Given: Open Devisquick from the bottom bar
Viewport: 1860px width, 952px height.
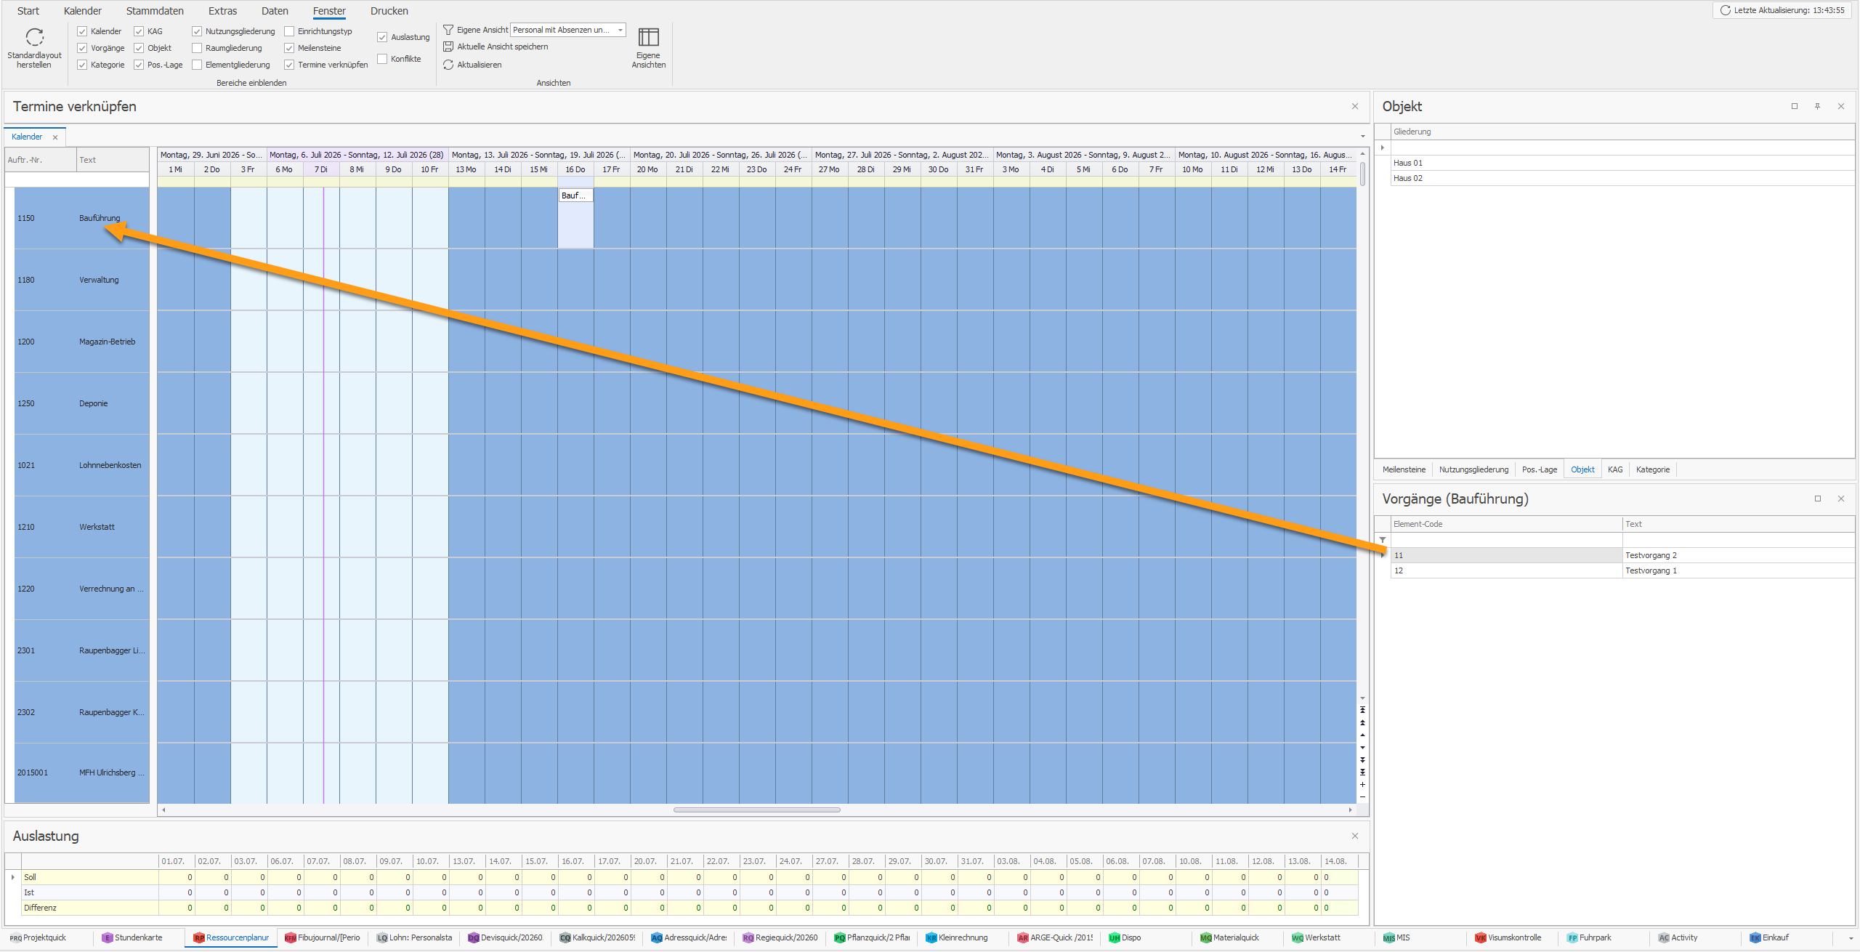Looking at the screenshot, I should click(x=506, y=937).
